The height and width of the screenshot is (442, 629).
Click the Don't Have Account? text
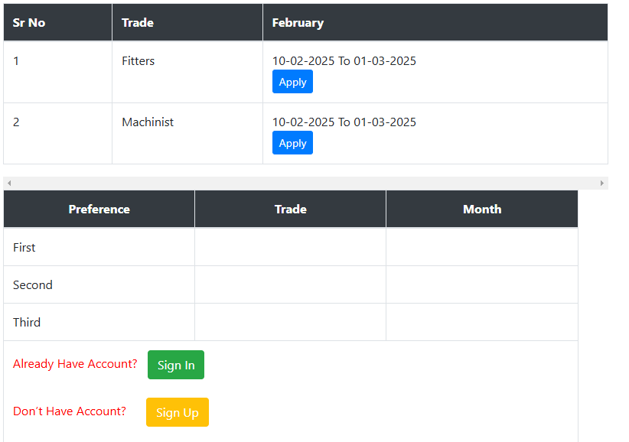pos(70,411)
